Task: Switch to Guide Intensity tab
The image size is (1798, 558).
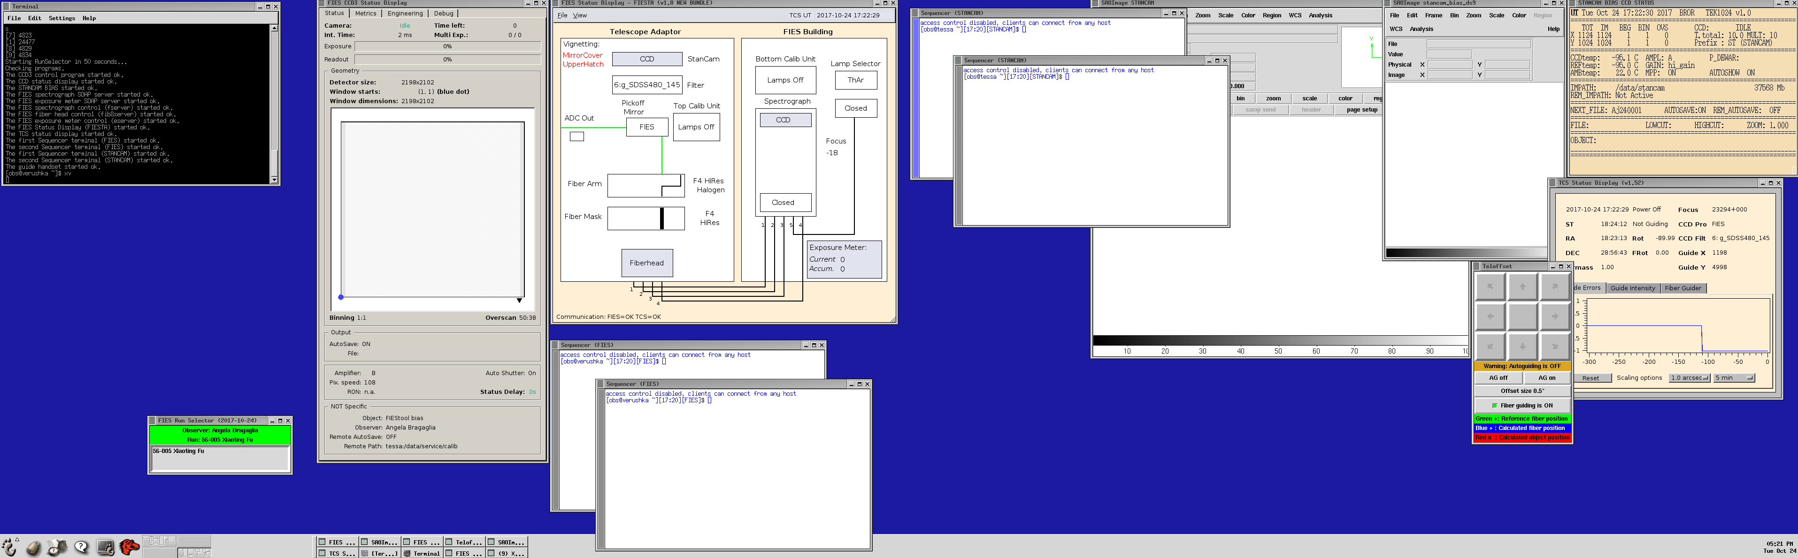Action: (x=1633, y=288)
